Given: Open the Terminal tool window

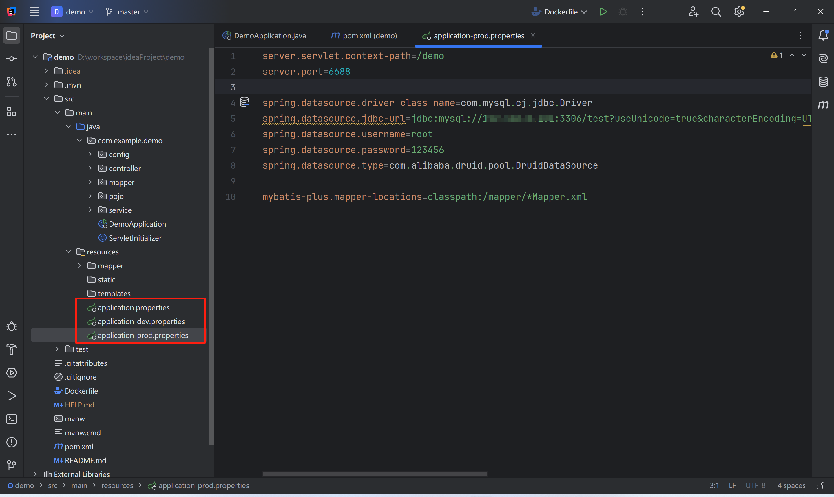Looking at the screenshot, I should point(11,419).
